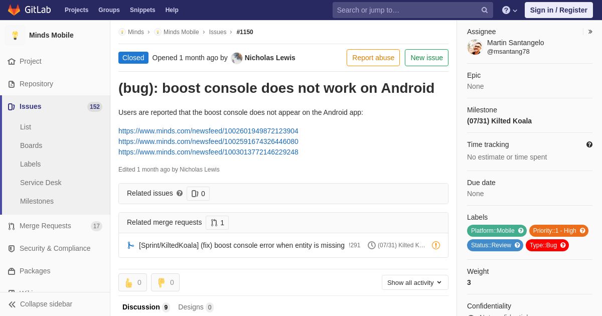Click the (07/31) Kilted Koala milestone link
The height and width of the screenshot is (316, 602).
tap(499, 121)
